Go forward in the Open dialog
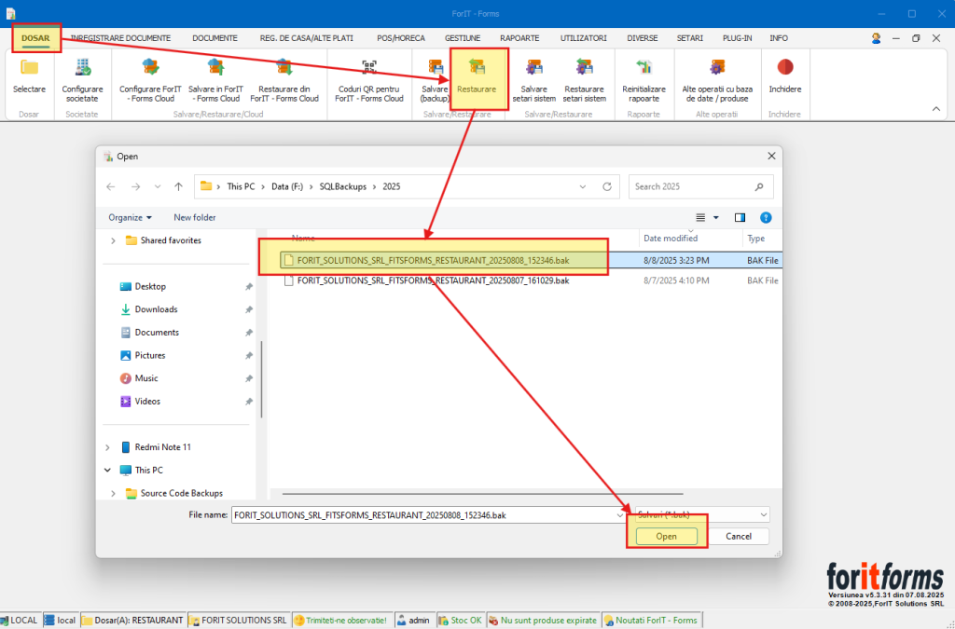955x629 pixels. tap(136, 186)
